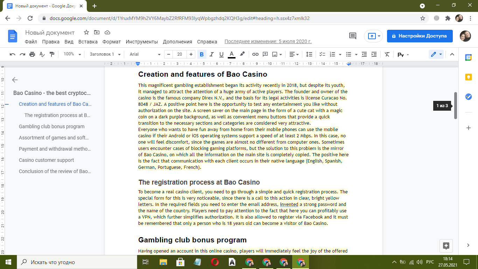Click the Windows Start button
Image resolution: width=478 pixels, height=269 pixels.
[x=8, y=262]
